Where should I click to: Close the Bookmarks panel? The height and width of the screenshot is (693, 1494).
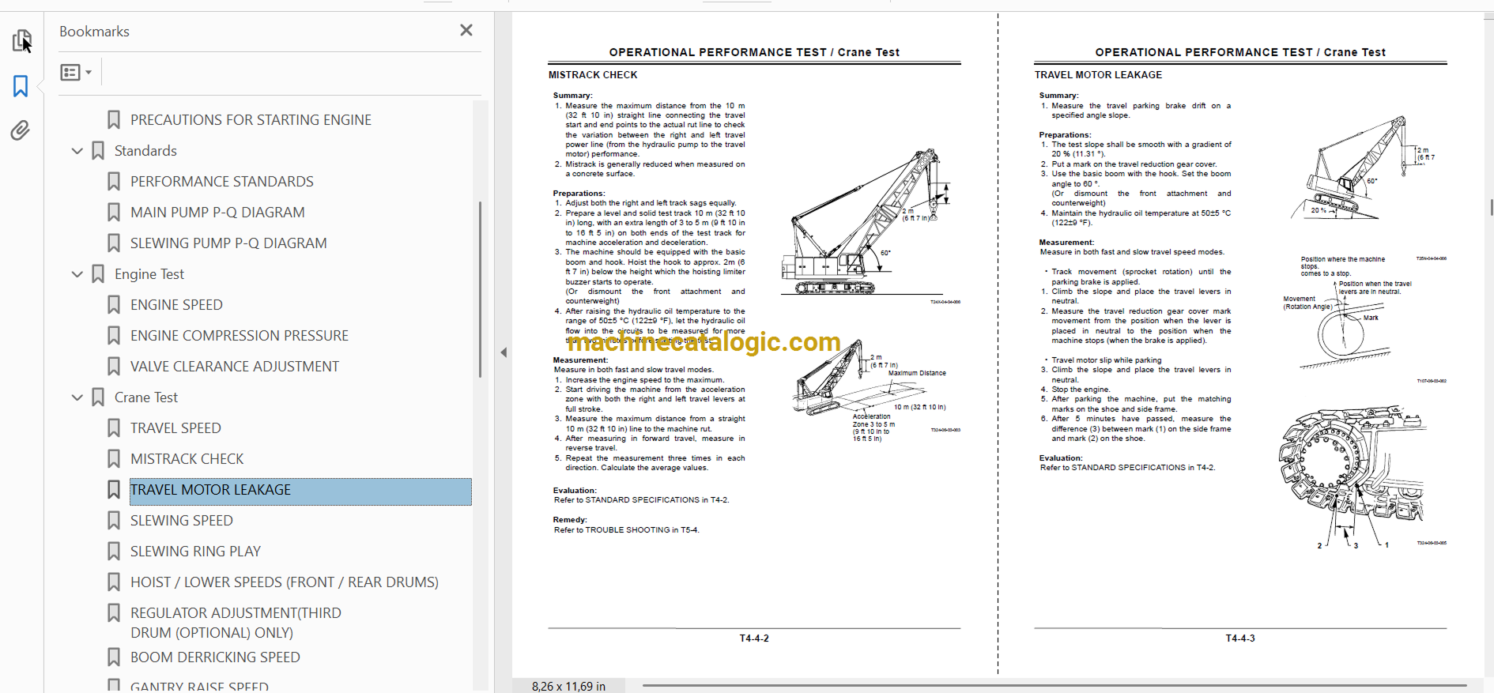(466, 30)
